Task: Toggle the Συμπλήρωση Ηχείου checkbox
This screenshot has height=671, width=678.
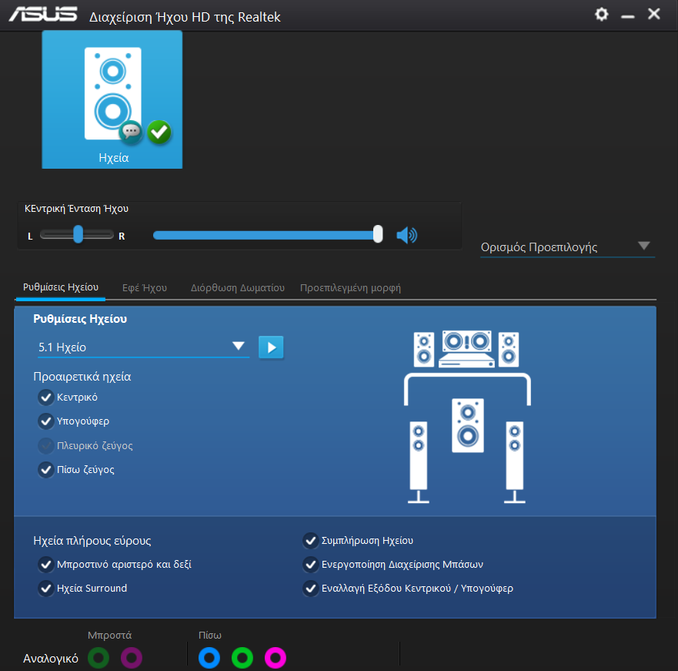Action: (310, 541)
